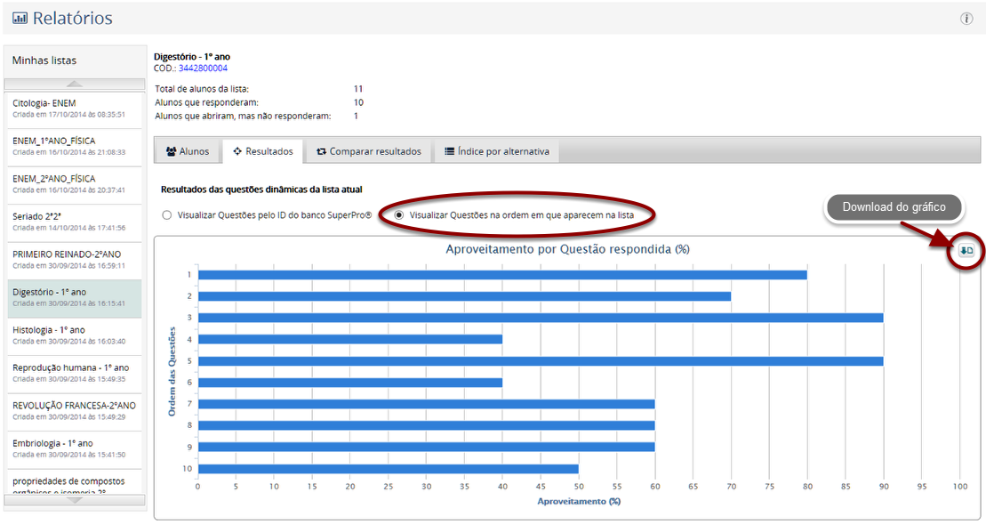Select 'Visualizar Questões na ordem' radio button

(x=399, y=215)
